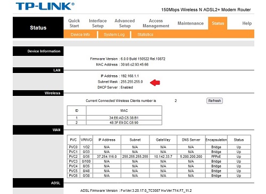This screenshot has height=194, width=266.
Task: Click the Device Information section header
Action: tap(38, 51)
